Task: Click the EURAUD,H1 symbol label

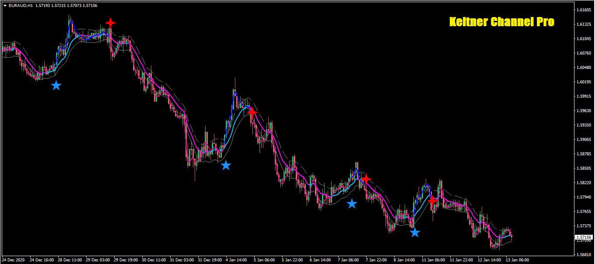Action: [20, 6]
